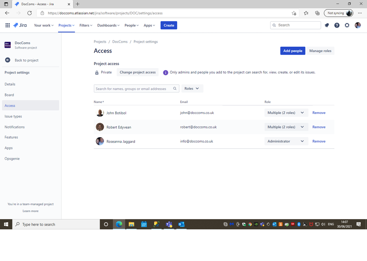This screenshot has width=367, height=261.
Task: Close the DocComs Access tab
Action: pos(69,4)
